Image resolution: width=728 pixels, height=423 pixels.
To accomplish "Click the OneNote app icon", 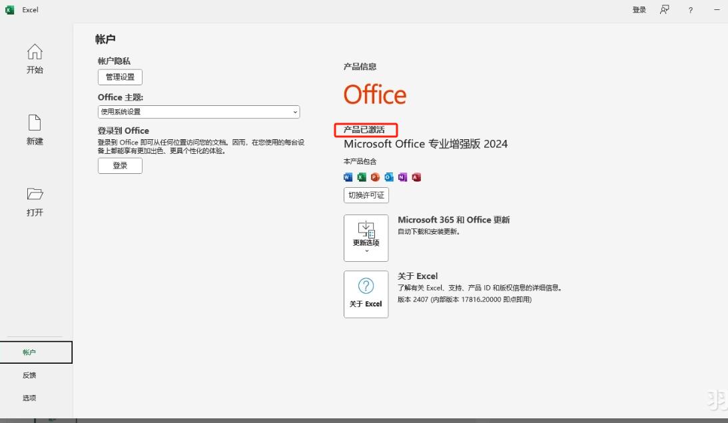I will [x=402, y=177].
